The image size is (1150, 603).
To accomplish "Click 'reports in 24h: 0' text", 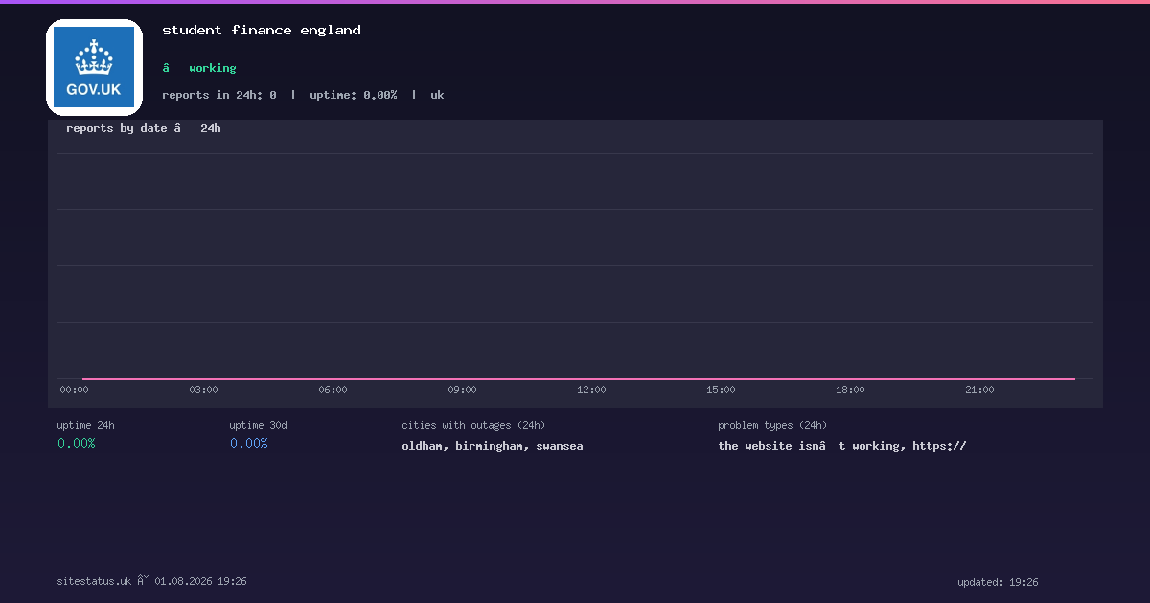I will [x=219, y=95].
